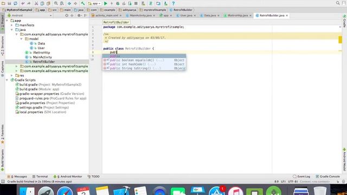Image resolution: width=347 pixels, height=195 pixels.
Task: Click the Undo arrow in toolbar
Action: pyautogui.click(x=23, y=3)
